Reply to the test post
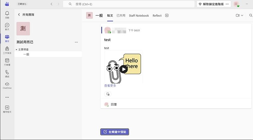The width and height of the screenshot is (253, 140). [114, 104]
